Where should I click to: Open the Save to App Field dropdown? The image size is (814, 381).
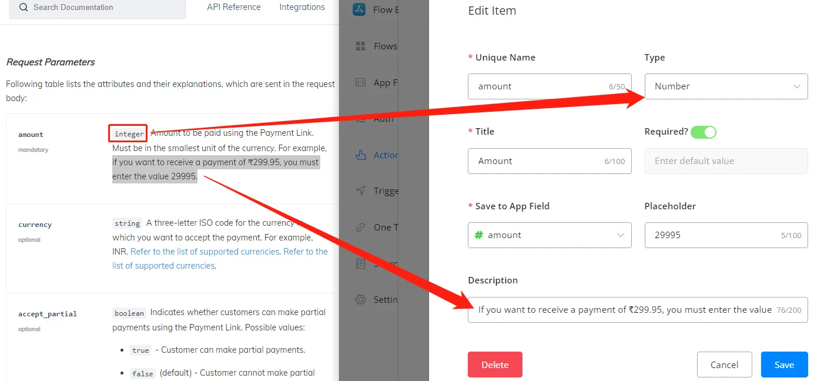550,235
